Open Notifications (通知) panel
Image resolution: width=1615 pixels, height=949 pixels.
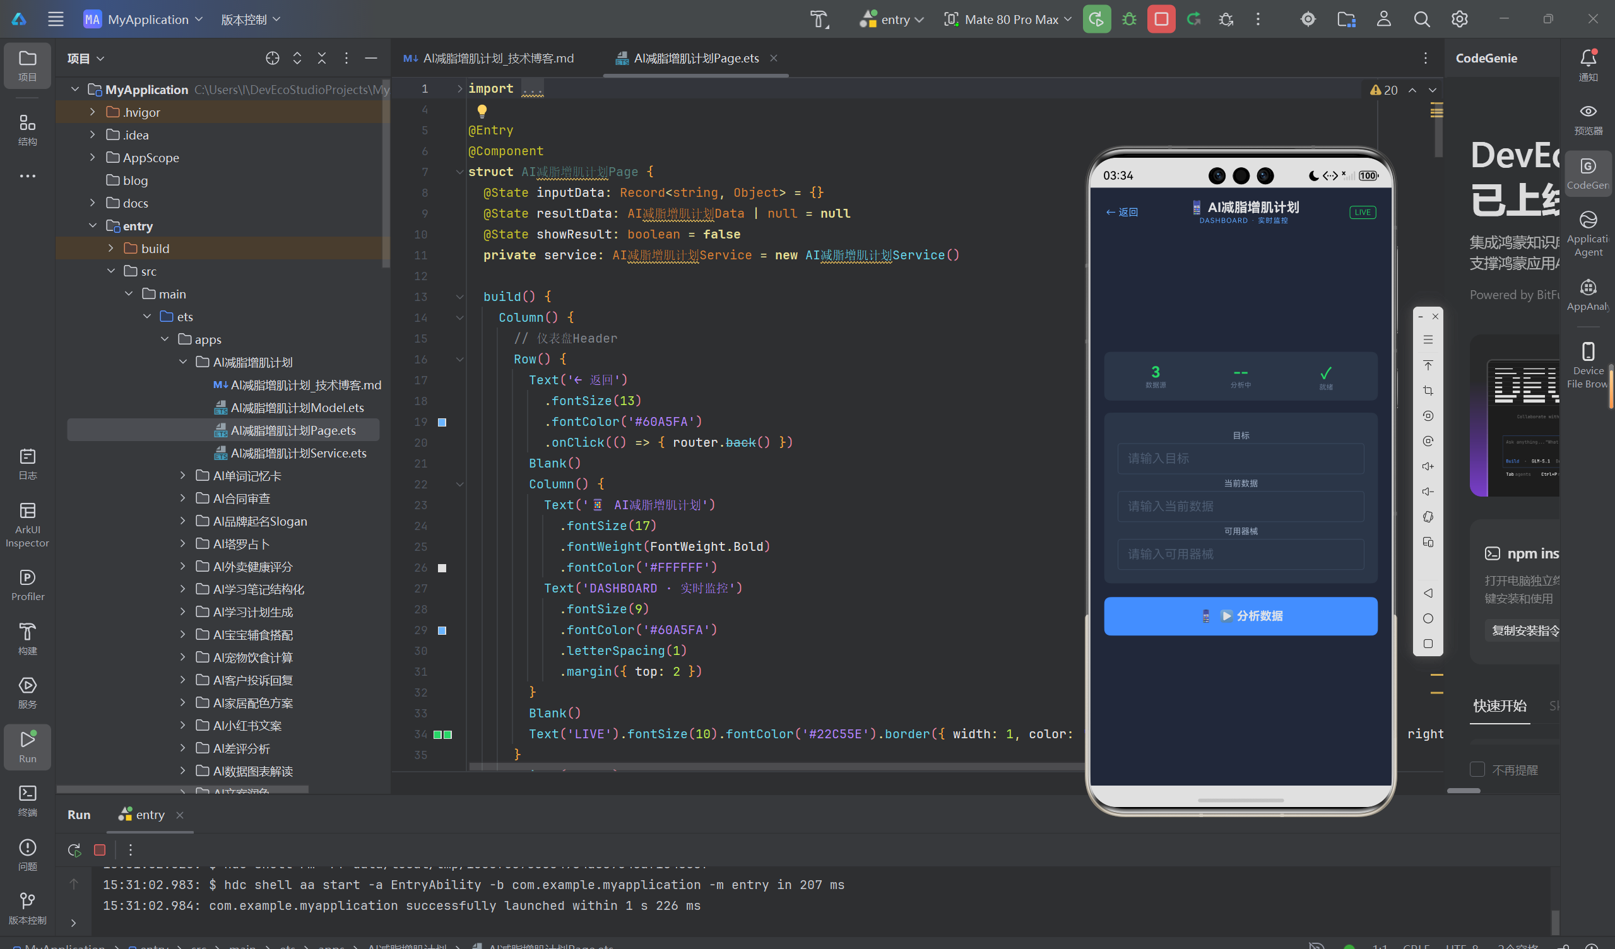1588,66
